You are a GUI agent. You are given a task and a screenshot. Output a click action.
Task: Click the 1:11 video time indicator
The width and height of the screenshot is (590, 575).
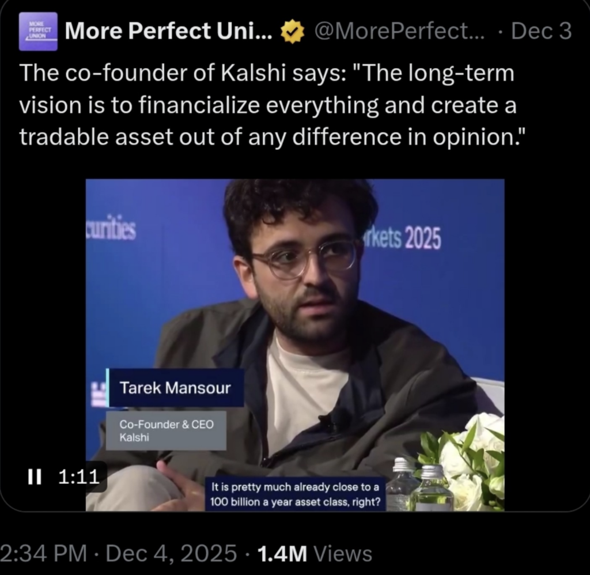(x=80, y=476)
